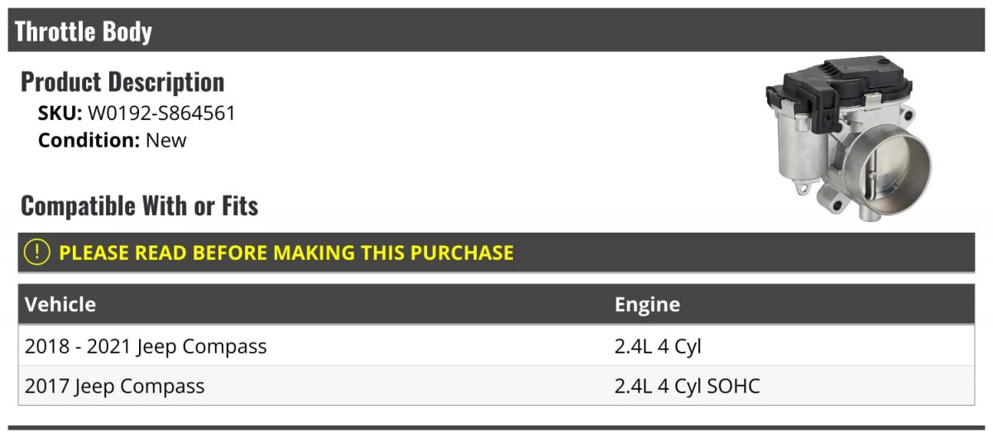This screenshot has height=438, width=993.
Task: Click the Compatible With or Fits heading
Action: 139,205
